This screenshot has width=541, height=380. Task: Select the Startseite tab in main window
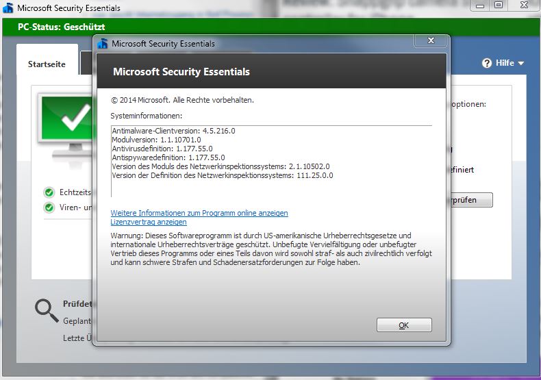(x=47, y=64)
